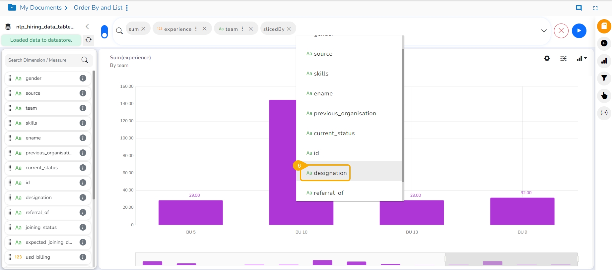Toggle the blue pill switch beside search bar

(104, 32)
